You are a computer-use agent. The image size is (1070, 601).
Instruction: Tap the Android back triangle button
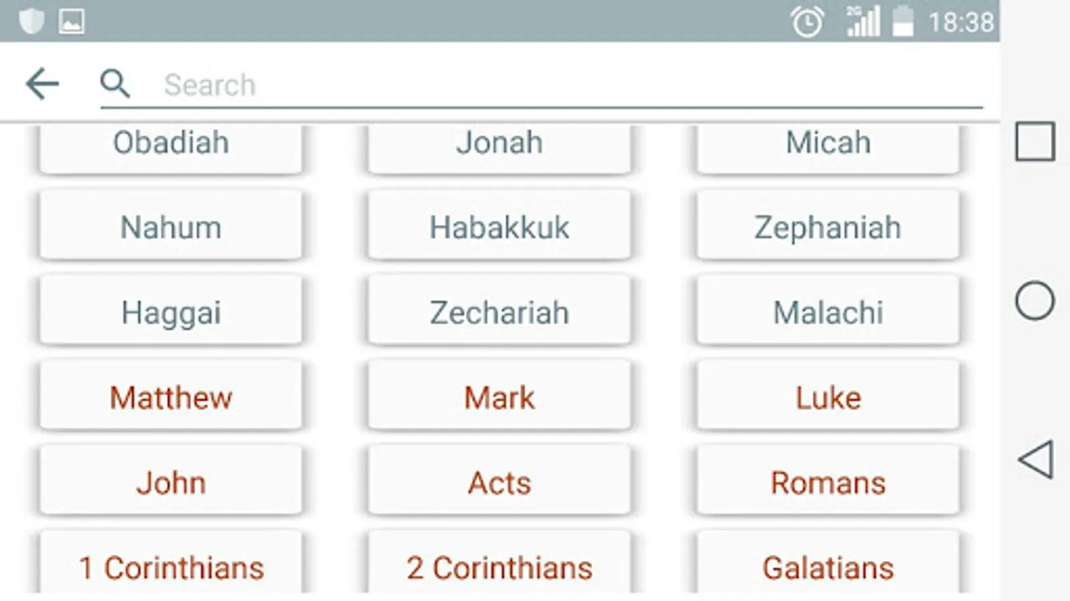(1036, 459)
